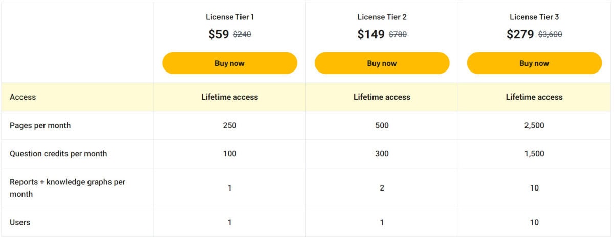This screenshot has width=614, height=237.
Task: Select the Question credits per month label
Action: (58, 153)
